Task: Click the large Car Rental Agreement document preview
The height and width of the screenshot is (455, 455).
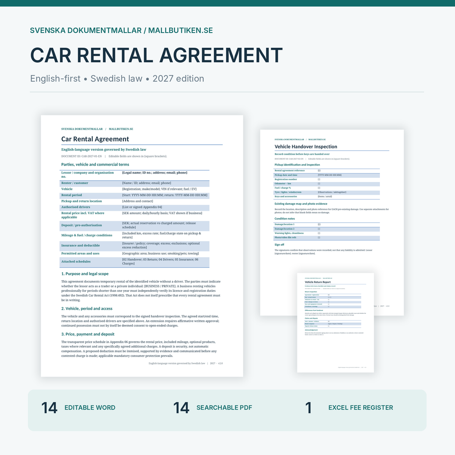Action: 142,246
